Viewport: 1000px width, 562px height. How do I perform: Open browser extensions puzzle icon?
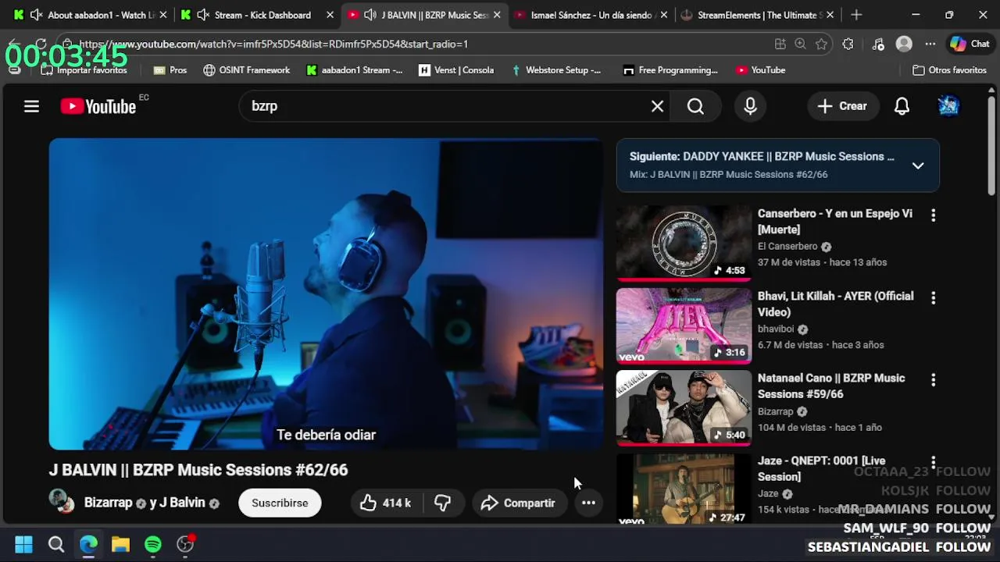pyautogui.click(x=848, y=44)
